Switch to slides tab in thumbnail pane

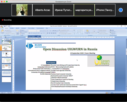(x=1, y=37)
